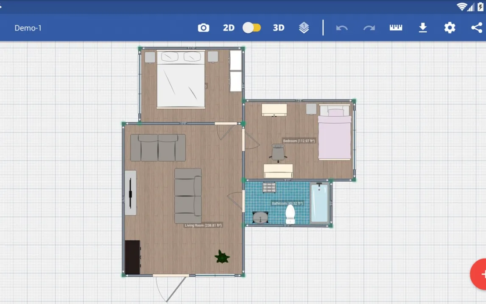The width and height of the screenshot is (486, 304).
Task: Undo the last action
Action: coord(342,28)
